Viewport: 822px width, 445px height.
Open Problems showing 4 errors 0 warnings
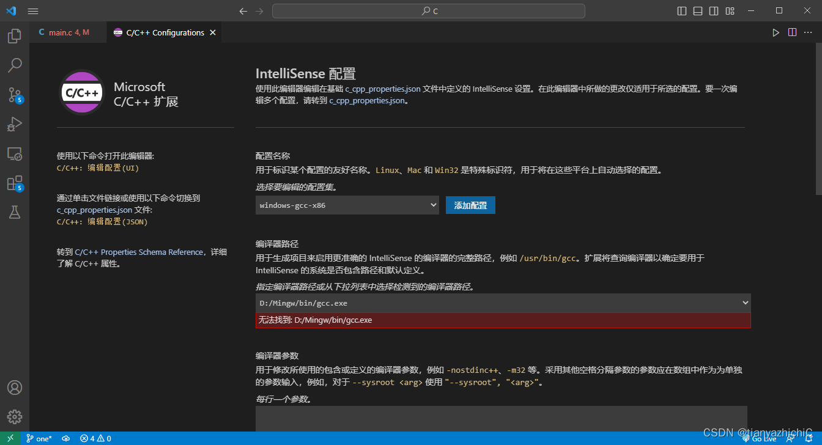point(95,438)
